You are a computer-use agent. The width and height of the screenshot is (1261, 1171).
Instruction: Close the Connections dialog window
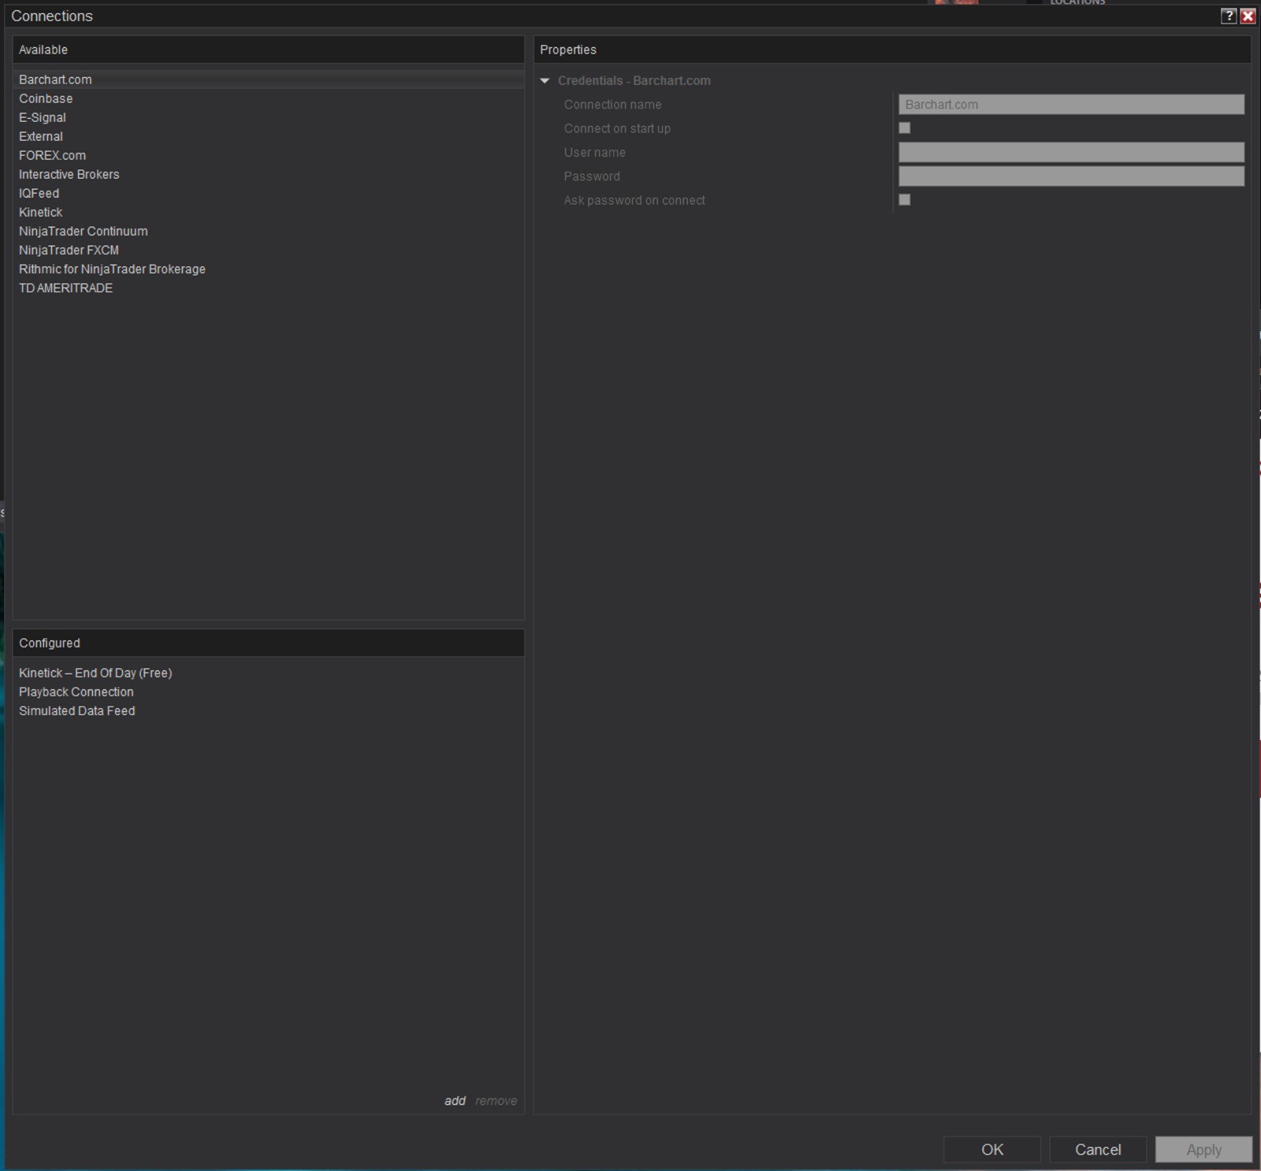[1248, 16]
